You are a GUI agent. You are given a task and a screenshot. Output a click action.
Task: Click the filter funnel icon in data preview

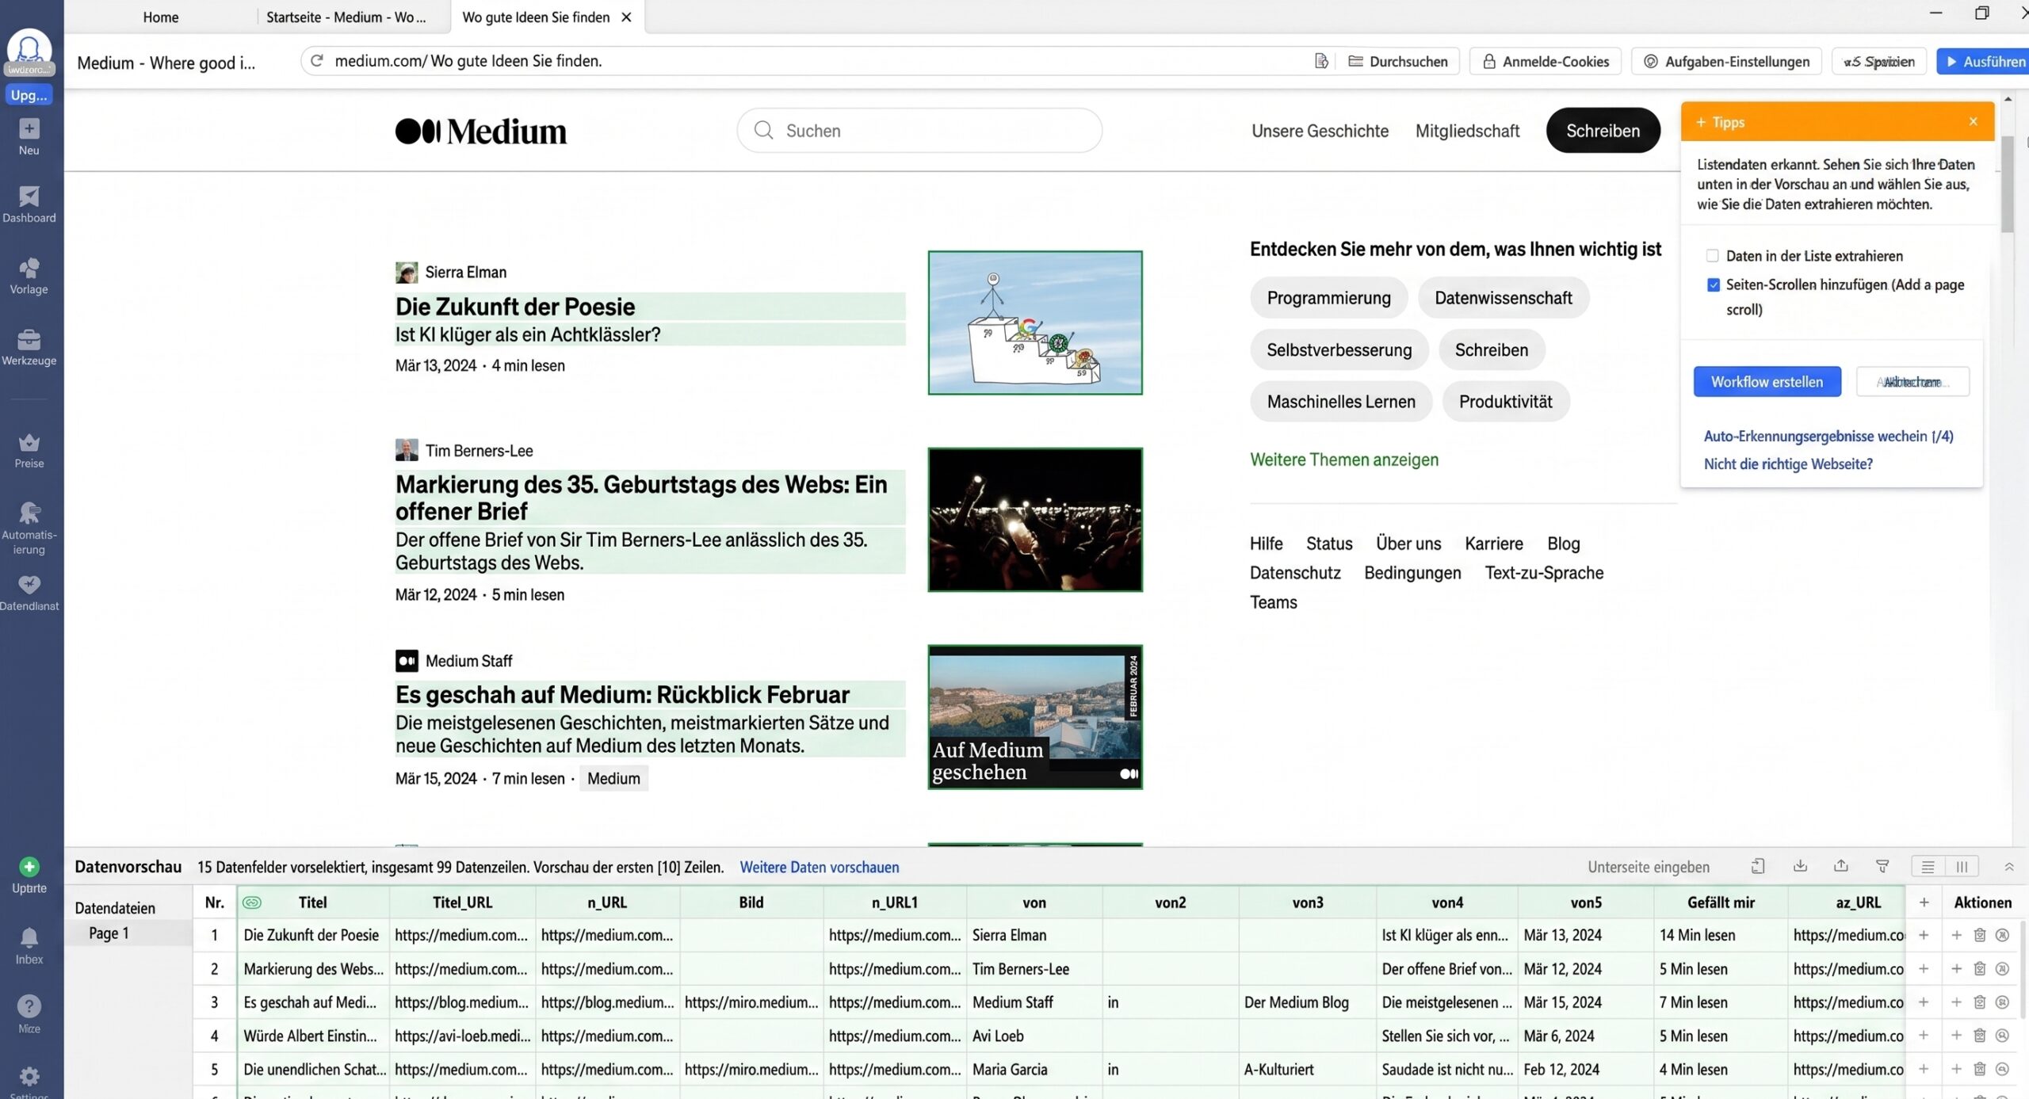pos(1882,866)
